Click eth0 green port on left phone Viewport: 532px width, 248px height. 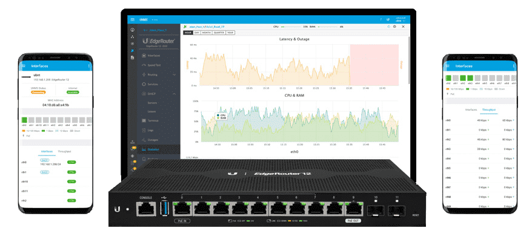coord(24,120)
